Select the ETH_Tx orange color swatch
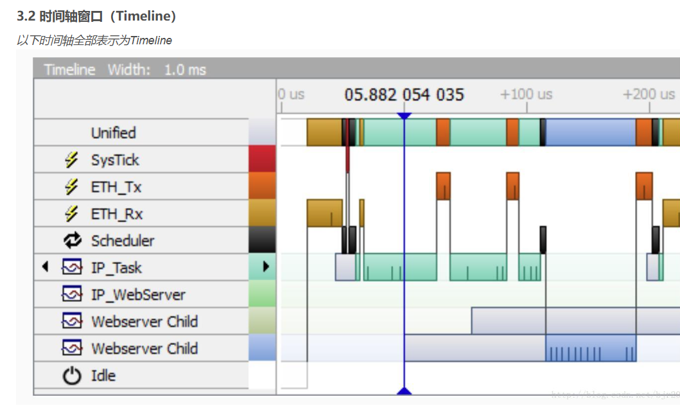This screenshot has width=680, height=406. pos(262,186)
